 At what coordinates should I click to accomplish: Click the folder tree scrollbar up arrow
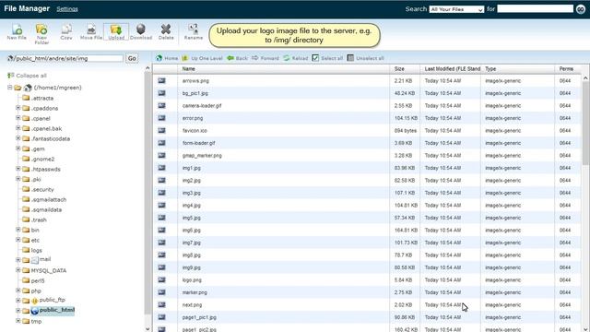coord(147,68)
